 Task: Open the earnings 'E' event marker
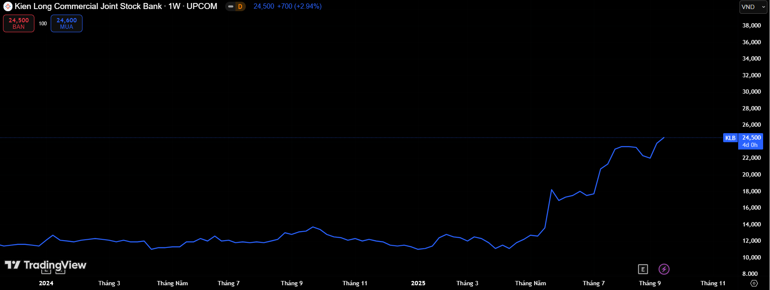pos(643,269)
